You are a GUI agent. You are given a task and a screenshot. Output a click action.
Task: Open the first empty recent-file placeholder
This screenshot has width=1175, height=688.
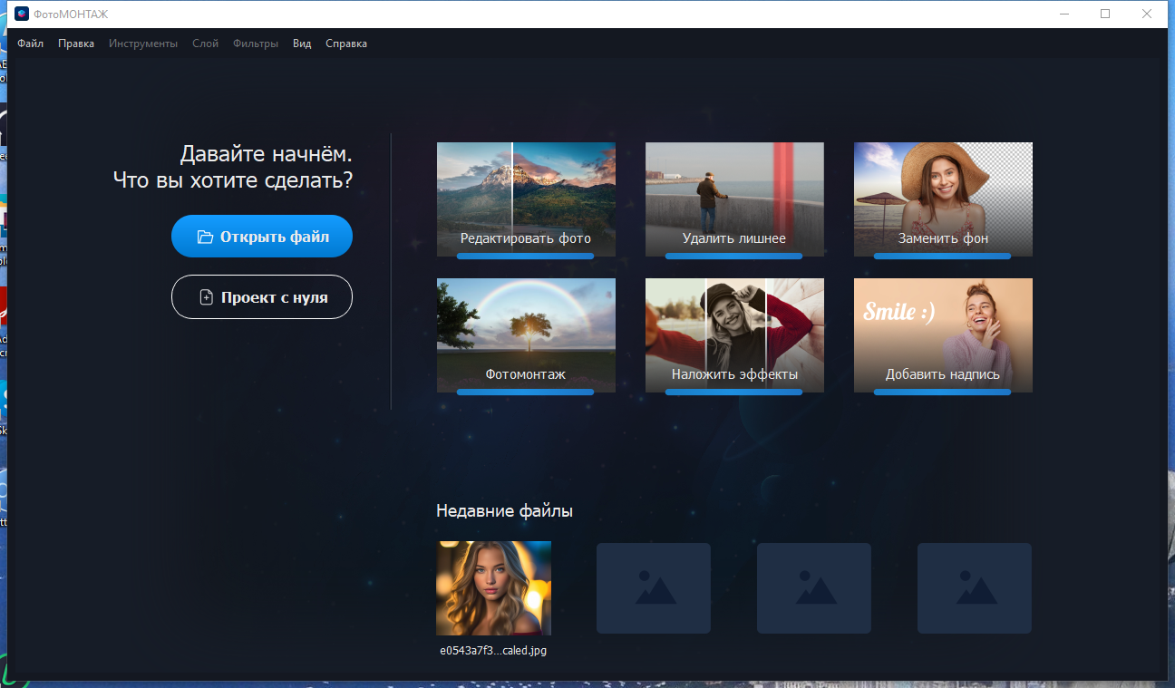(653, 588)
